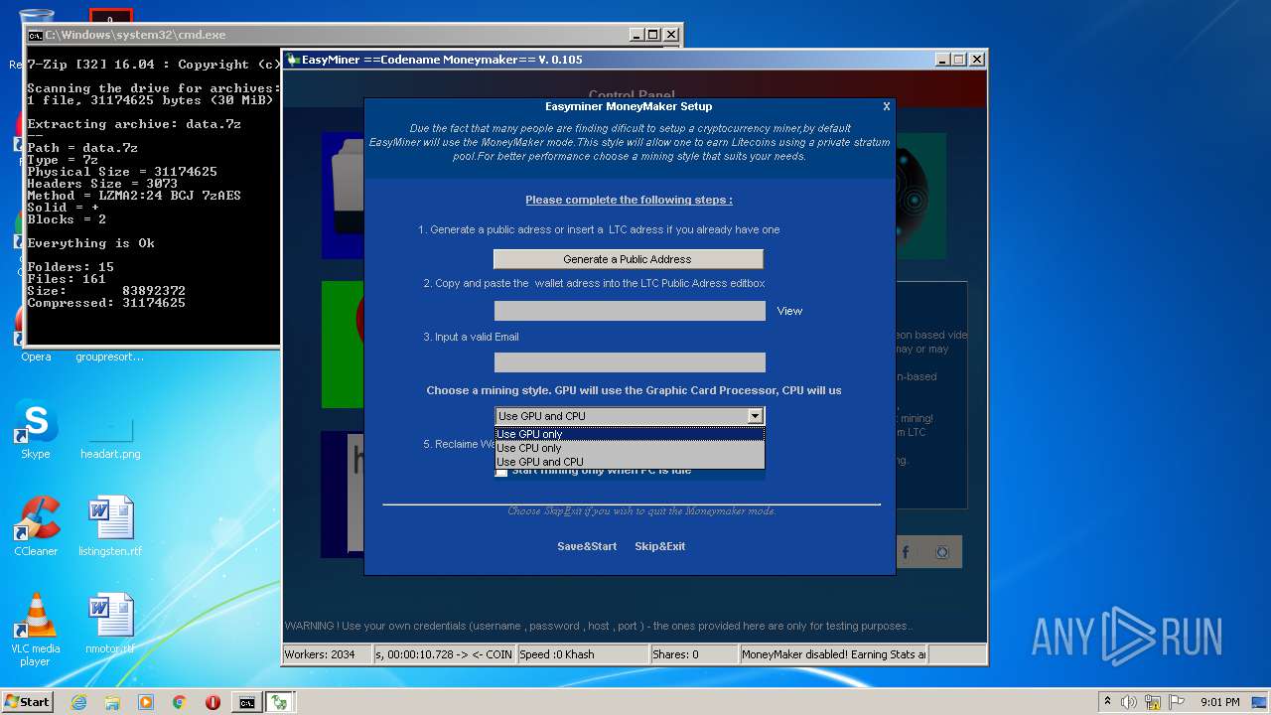Click Workers: 2034 status entry
Image resolution: width=1271 pixels, height=715 pixels.
point(327,654)
